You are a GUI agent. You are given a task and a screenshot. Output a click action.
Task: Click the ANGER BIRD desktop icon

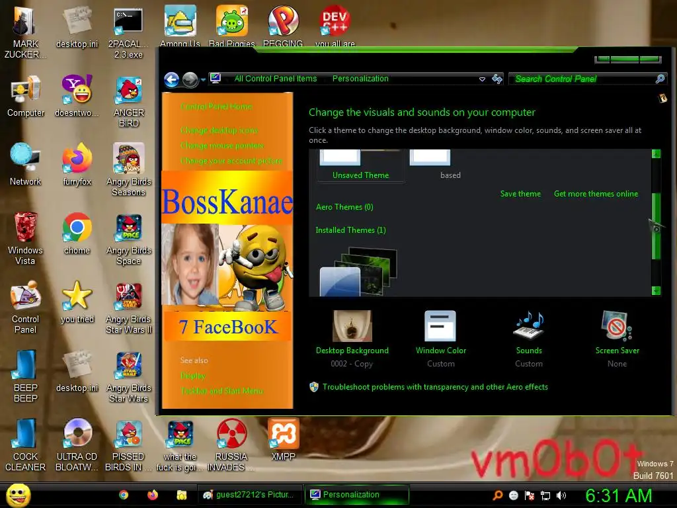[x=129, y=102]
